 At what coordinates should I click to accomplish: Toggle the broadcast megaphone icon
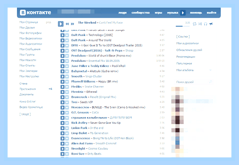click(x=211, y=24)
